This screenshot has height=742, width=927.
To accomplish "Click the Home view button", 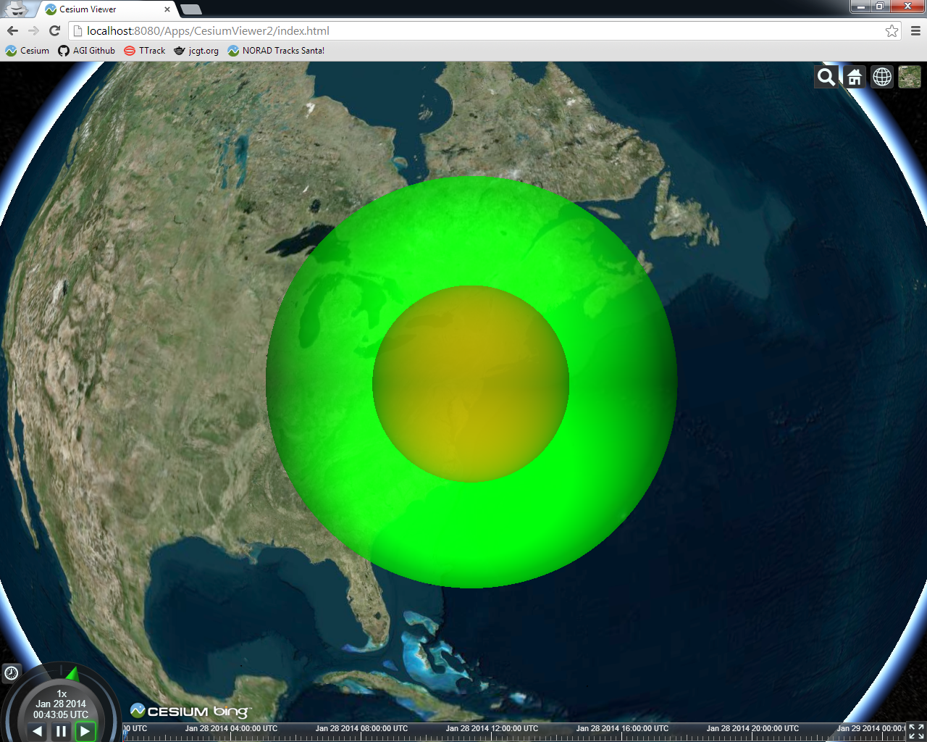I will [855, 77].
